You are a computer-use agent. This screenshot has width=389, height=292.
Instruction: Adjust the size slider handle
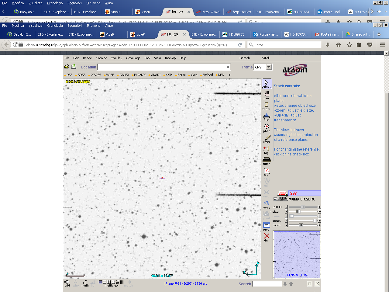(x=298, y=211)
